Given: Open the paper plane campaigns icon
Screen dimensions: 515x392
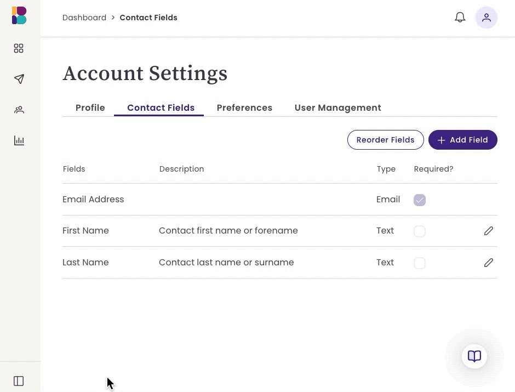Looking at the screenshot, I should click(x=19, y=79).
